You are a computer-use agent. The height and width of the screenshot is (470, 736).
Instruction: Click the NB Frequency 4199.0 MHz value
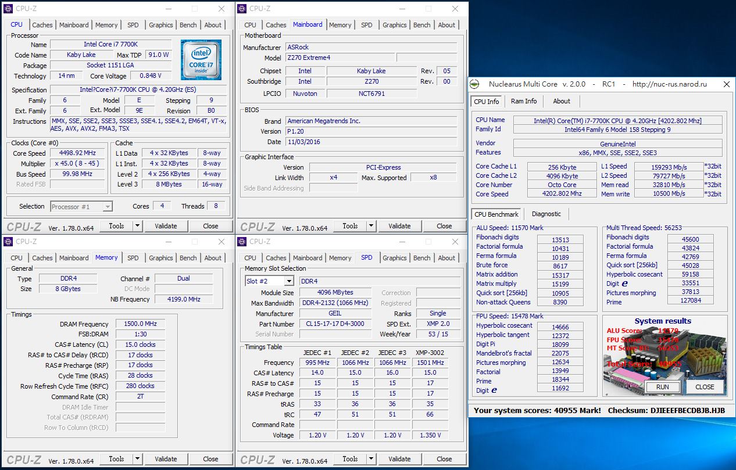(x=184, y=299)
